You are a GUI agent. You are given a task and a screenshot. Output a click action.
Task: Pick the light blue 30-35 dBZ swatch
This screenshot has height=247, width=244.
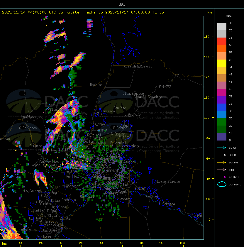[x=222, y=115]
